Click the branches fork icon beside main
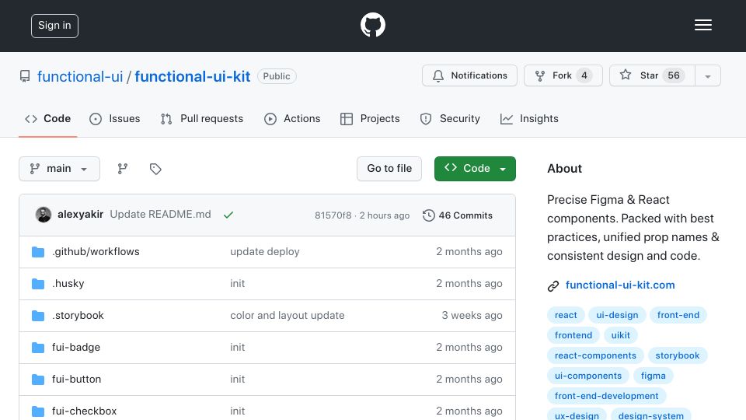This screenshot has height=420, width=746. 123,169
